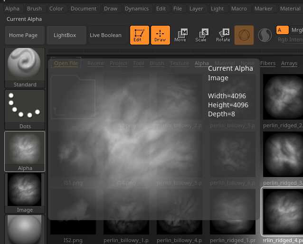This screenshot has height=244, width=303.
Task: Open the Dynamics menu
Action: click(137, 9)
